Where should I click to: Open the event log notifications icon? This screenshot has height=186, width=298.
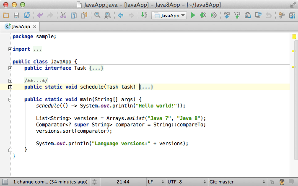291,182
